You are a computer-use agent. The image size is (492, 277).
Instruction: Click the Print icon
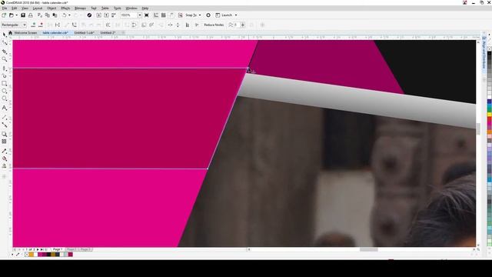[31, 15]
